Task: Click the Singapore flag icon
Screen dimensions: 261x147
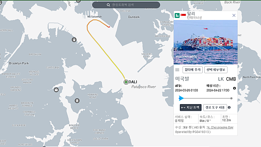Action: click(x=183, y=16)
